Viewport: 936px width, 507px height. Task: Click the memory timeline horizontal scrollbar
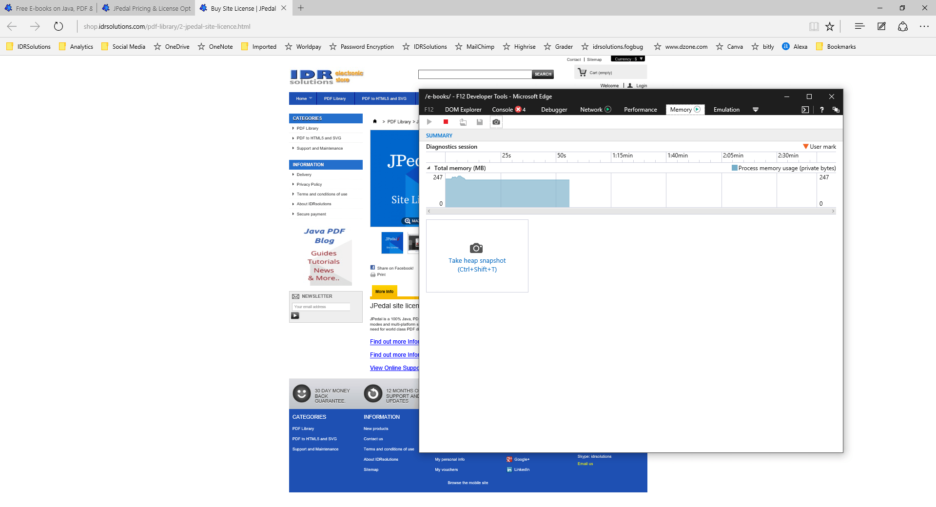pyautogui.click(x=631, y=211)
